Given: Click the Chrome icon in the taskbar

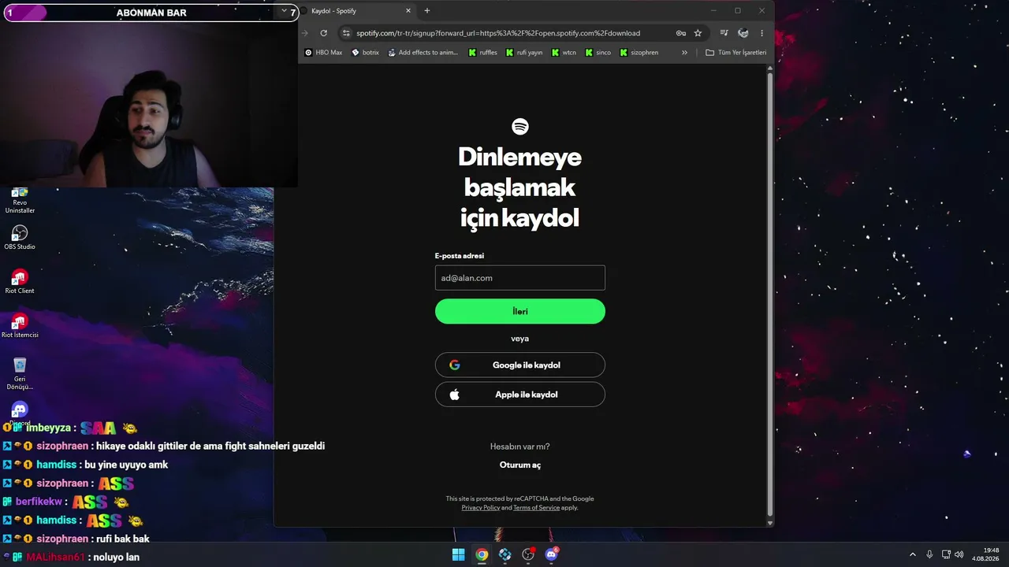Looking at the screenshot, I should pyautogui.click(x=482, y=554).
